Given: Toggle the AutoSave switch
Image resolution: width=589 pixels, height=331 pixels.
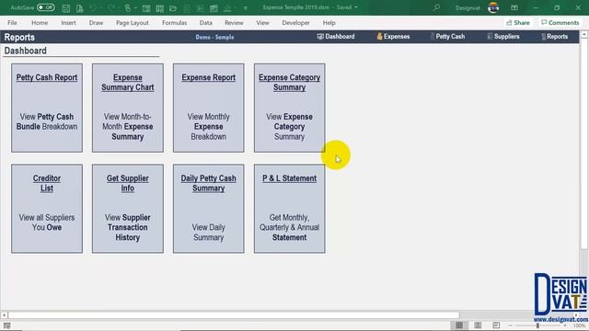Looking at the screenshot, I should 45,7.
